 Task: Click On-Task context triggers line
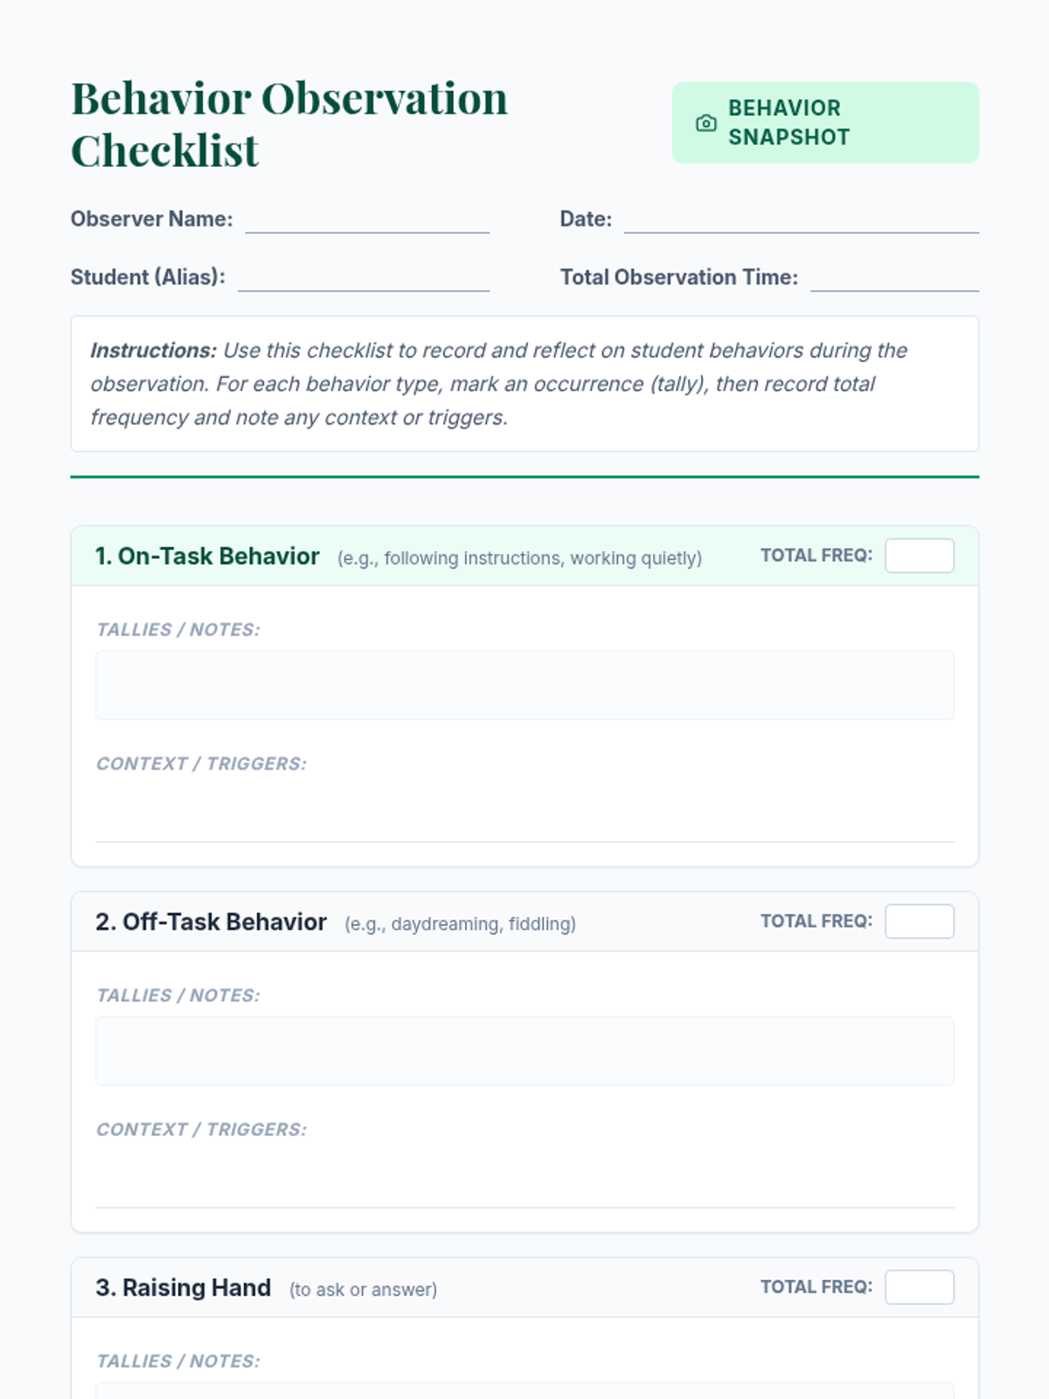click(x=524, y=814)
